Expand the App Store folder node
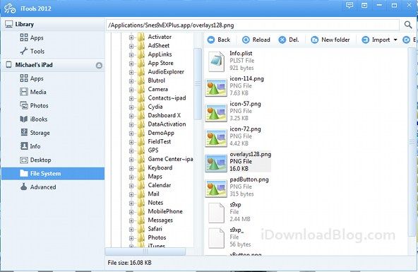 [131, 64]
